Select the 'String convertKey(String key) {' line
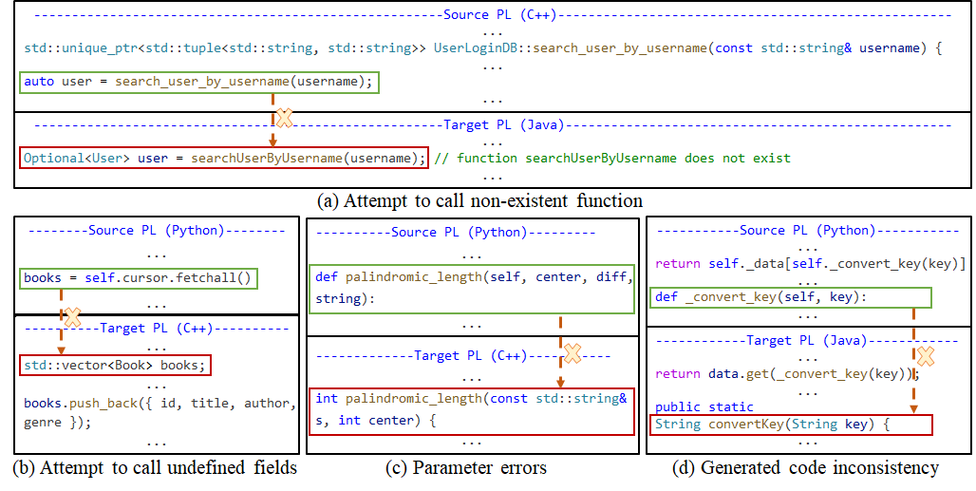 coord(792,425)
